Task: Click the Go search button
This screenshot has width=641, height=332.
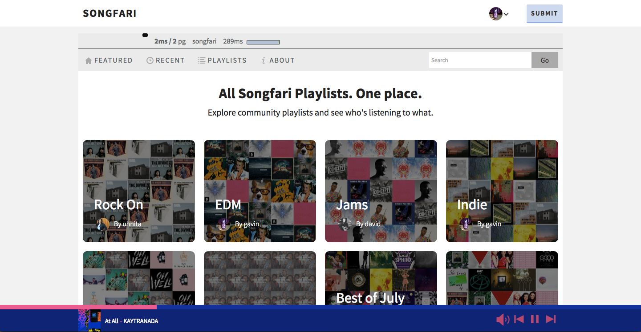Action: 545,60
